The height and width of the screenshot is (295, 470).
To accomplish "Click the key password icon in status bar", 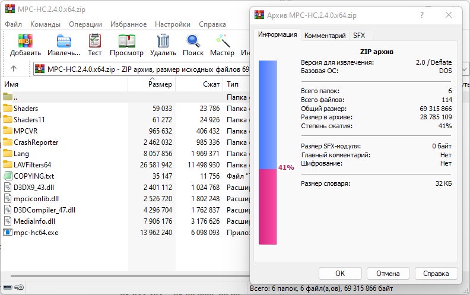I will coord(19,287).
